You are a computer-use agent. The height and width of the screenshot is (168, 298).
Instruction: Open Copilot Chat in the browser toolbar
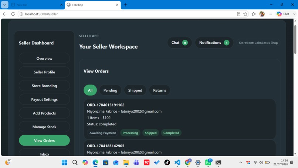(283, 14)
